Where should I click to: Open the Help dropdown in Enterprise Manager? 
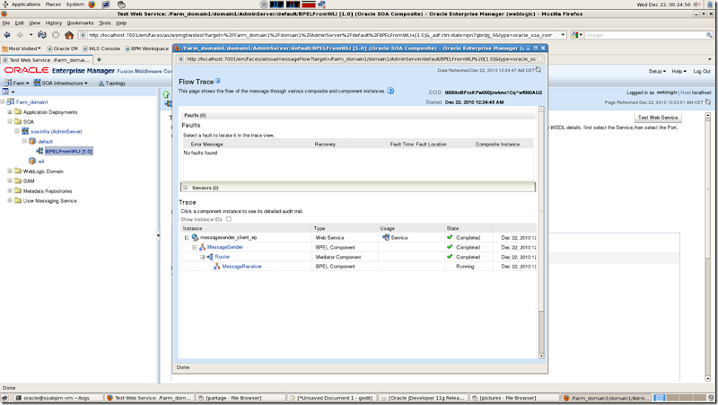click(679, 71)
